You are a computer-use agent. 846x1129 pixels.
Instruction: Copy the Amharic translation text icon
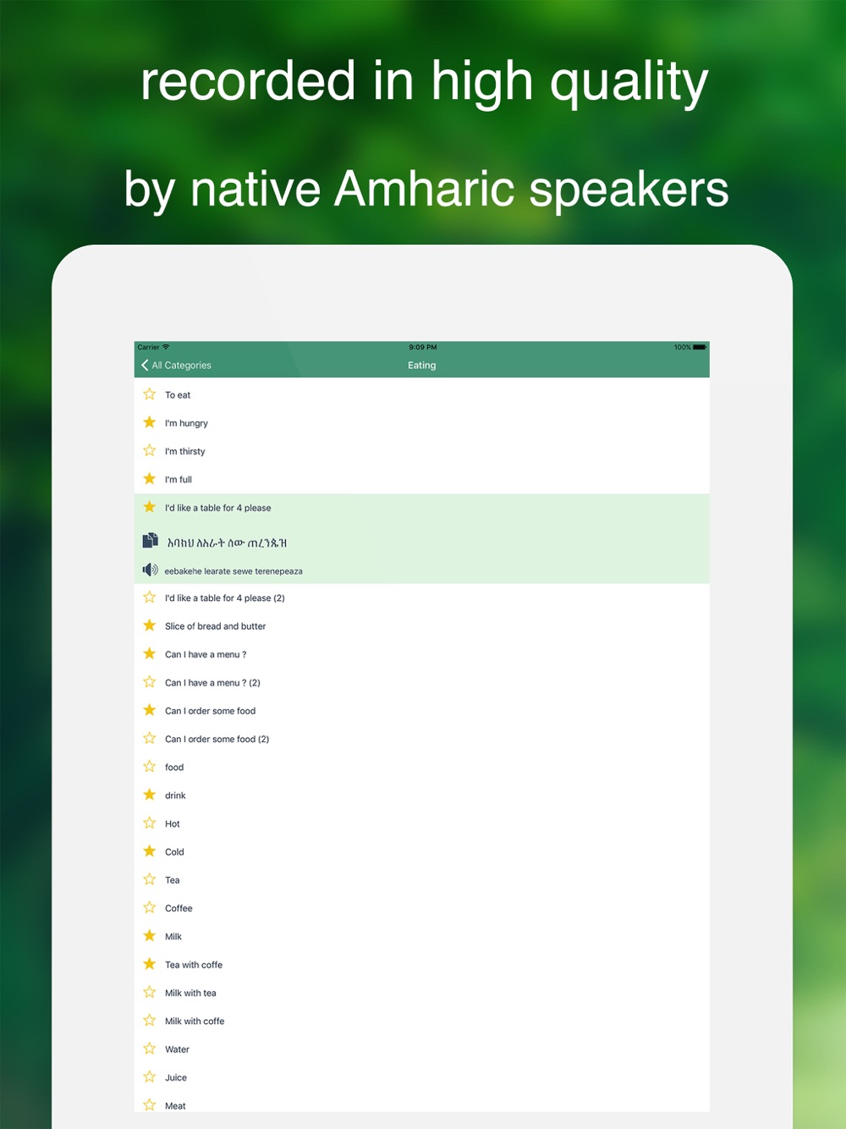(x=150, y=541)
